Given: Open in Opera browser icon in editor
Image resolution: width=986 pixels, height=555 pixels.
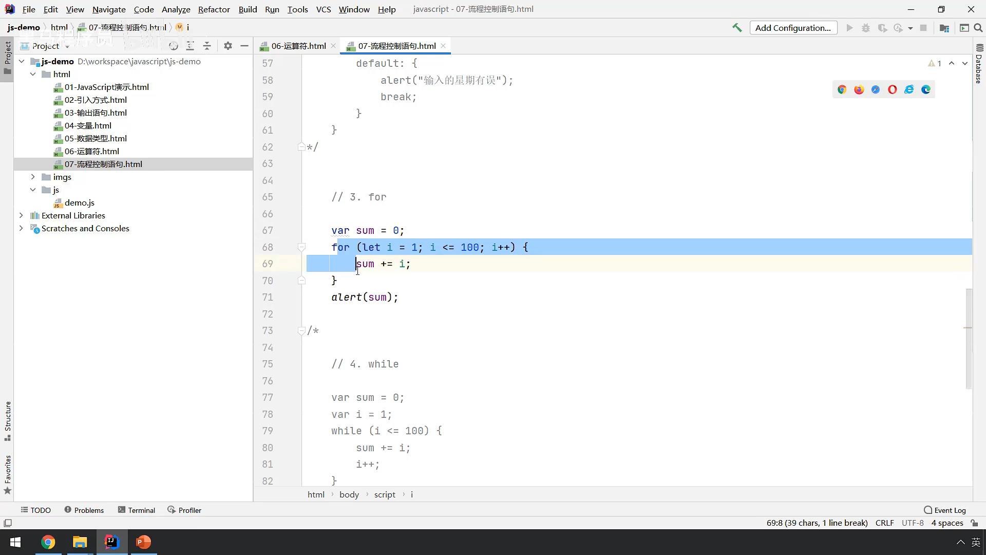Looking at the screenshot, I should [892, 89].
